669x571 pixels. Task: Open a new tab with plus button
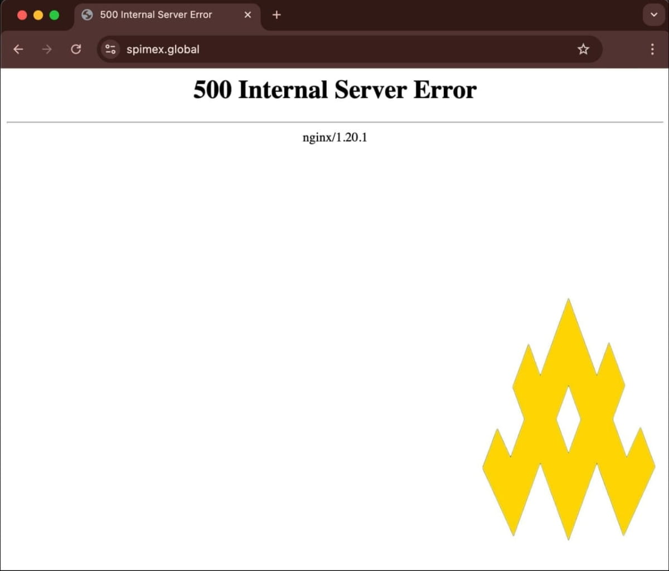277,15
